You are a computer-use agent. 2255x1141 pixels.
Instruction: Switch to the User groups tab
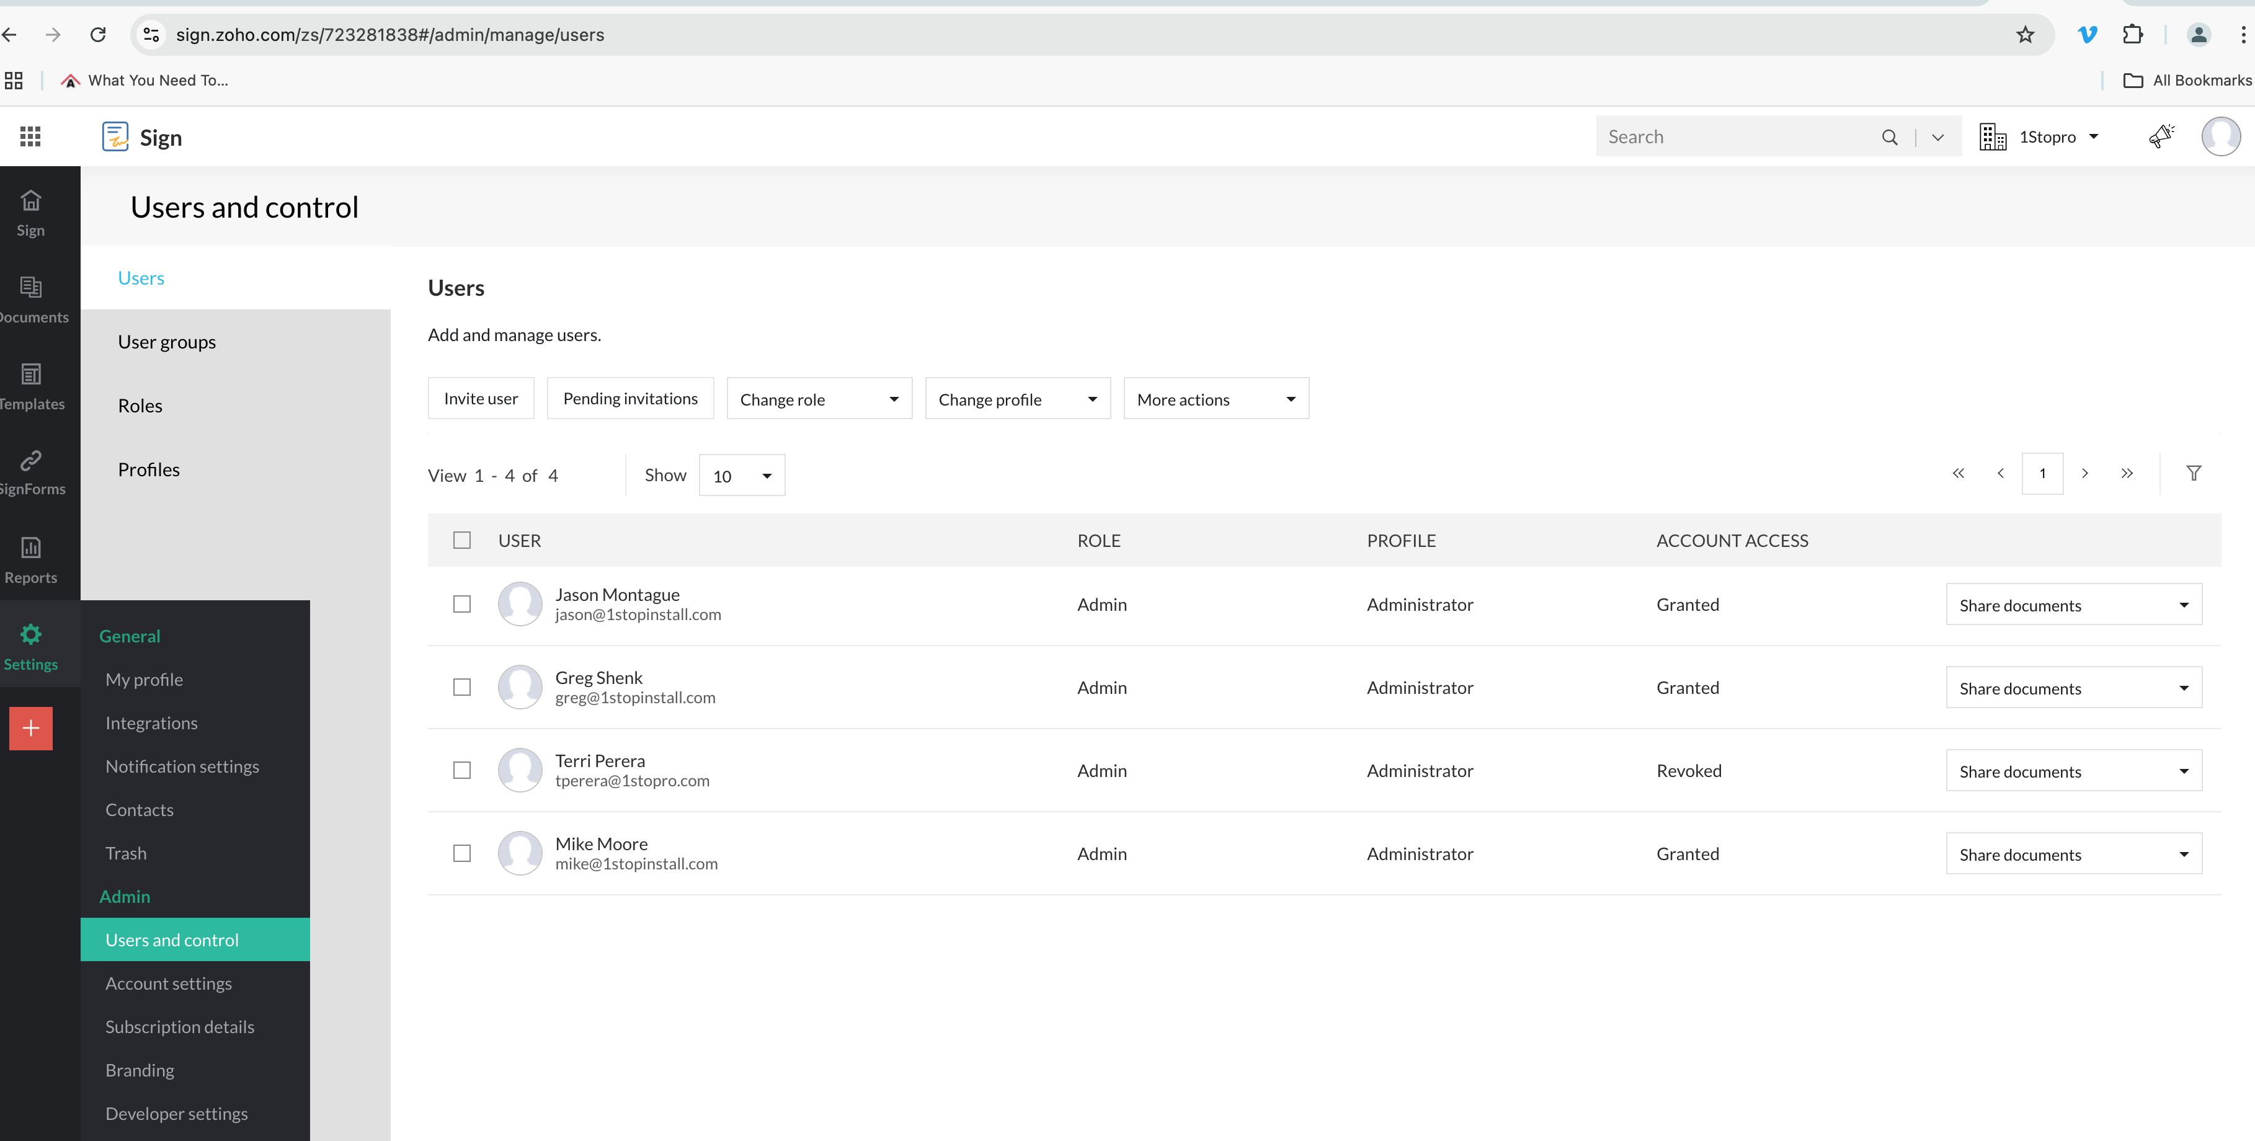click(x=166, y=342)
